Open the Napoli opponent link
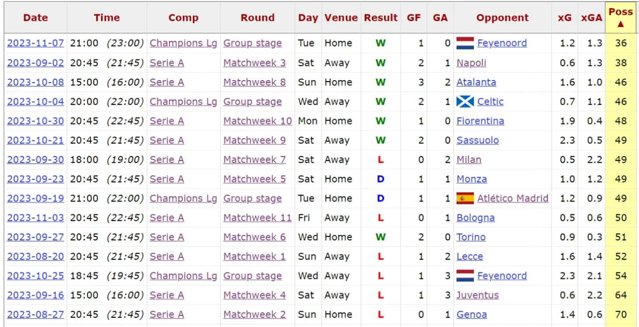 coord(471,63)
